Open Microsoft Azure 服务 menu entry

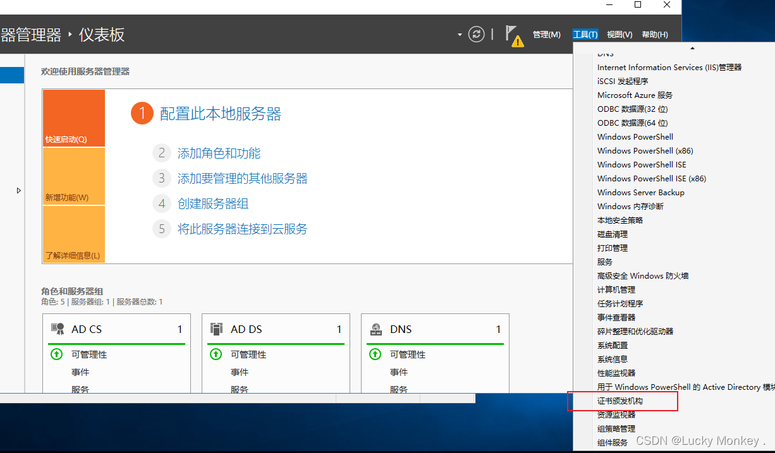(x=635, y=95)
